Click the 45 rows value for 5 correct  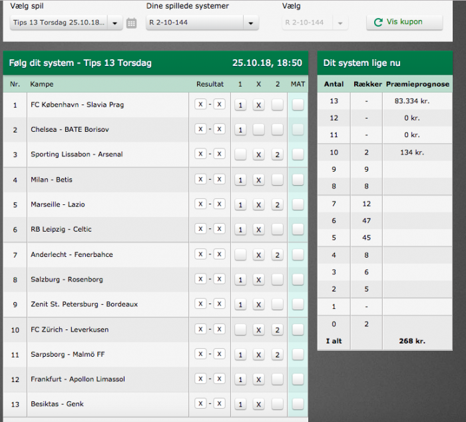pos(366,238)
